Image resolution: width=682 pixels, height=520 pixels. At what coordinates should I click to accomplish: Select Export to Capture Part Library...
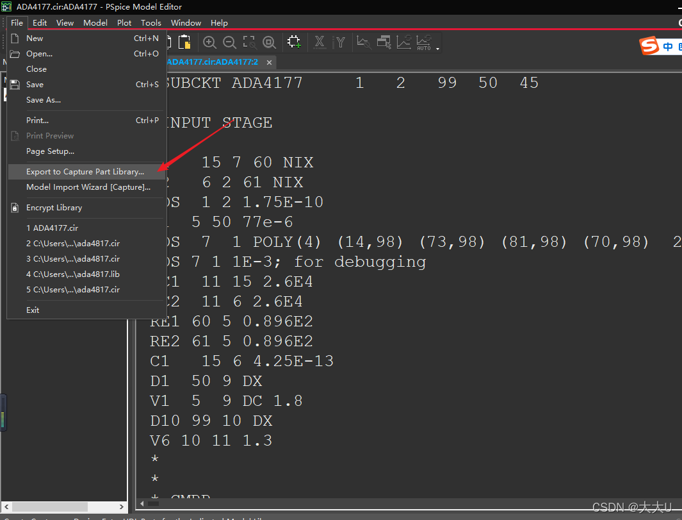tap(86, 172)
